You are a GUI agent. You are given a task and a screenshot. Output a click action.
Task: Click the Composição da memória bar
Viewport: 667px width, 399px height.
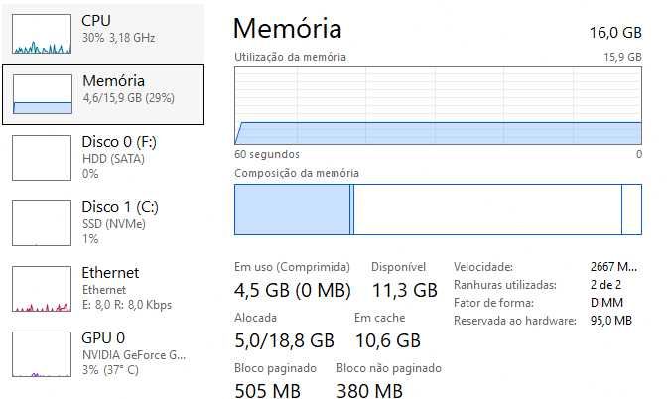point(438,209)
